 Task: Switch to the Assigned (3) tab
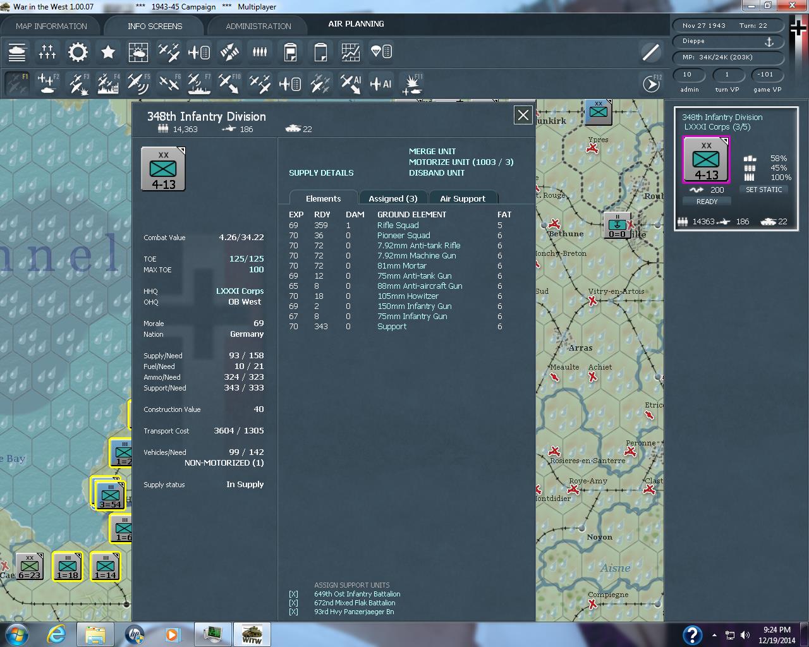pyautogui.click(x=393, y=198)
